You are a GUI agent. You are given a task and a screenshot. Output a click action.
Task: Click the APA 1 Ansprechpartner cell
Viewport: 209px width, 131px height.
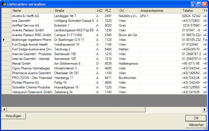pos(160,16)
